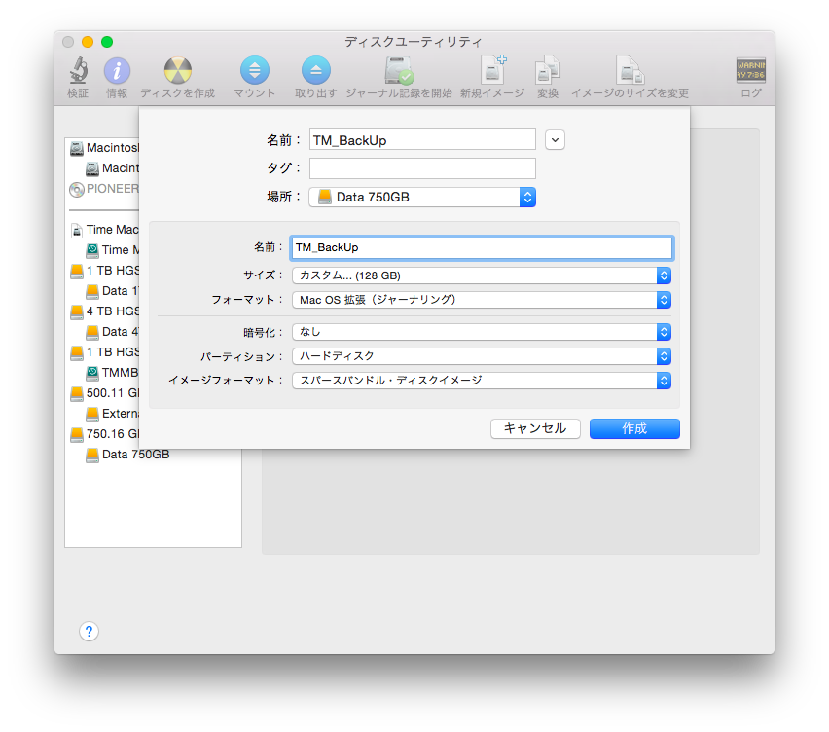The image size is (829, 732).
Task: Open the フォーマット (format) dropdown
Action: (482, 300)
